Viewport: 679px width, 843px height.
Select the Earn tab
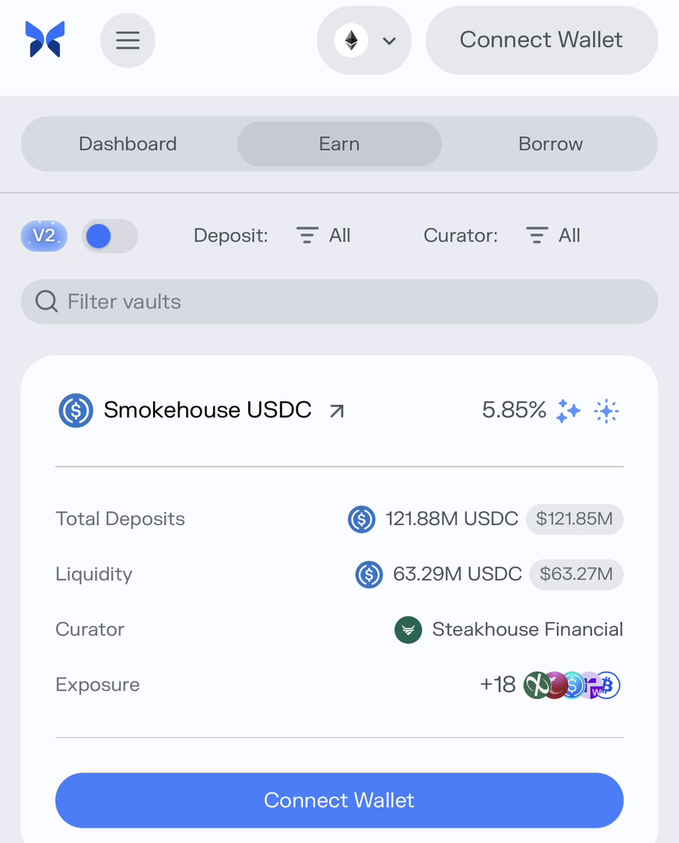pos(339,144)
